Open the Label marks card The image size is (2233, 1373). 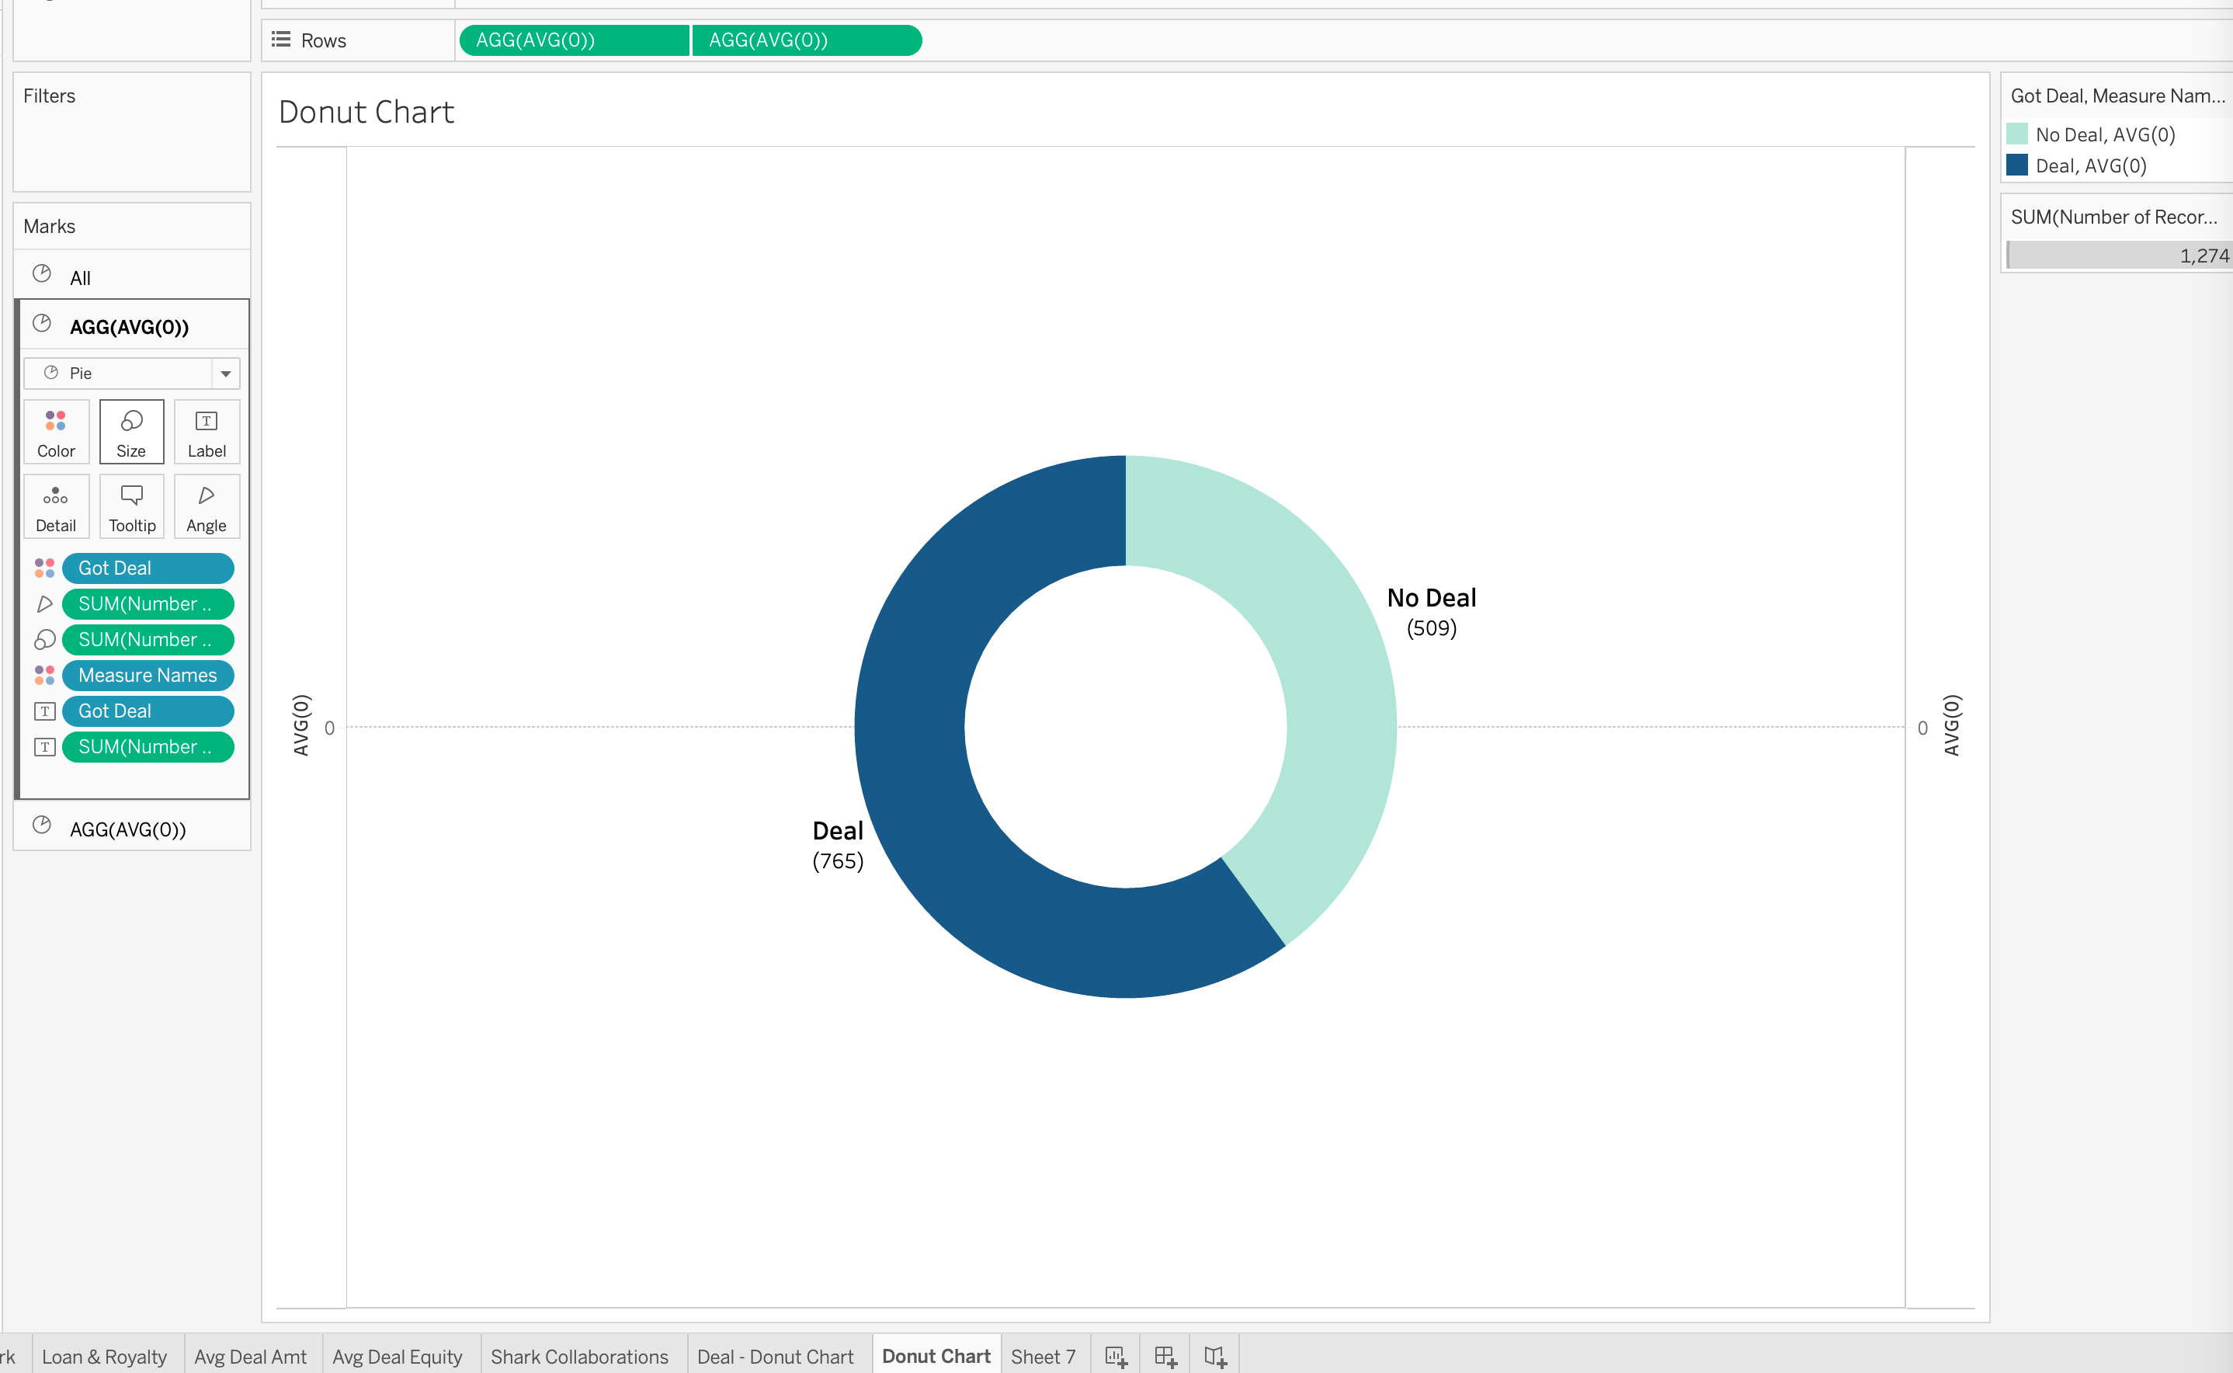[207, 433]
